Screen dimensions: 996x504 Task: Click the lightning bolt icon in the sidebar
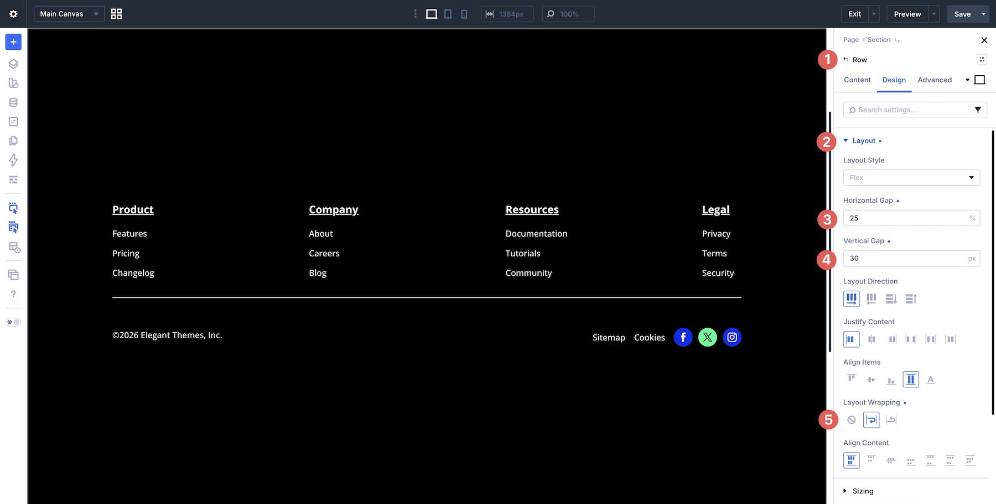click(13, 160)
